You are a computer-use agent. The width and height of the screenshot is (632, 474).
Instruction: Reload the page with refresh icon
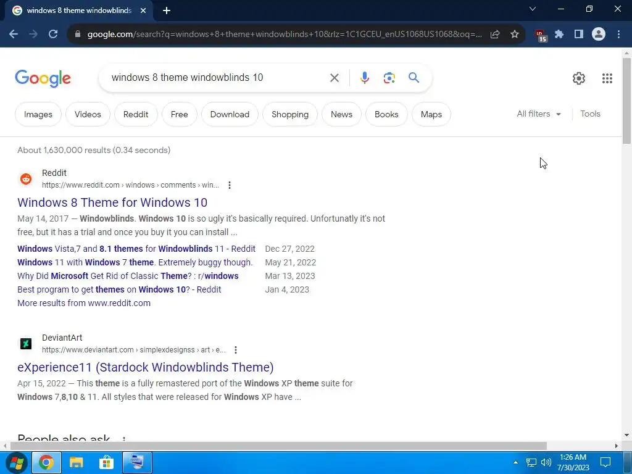click(x=53, y=35)
